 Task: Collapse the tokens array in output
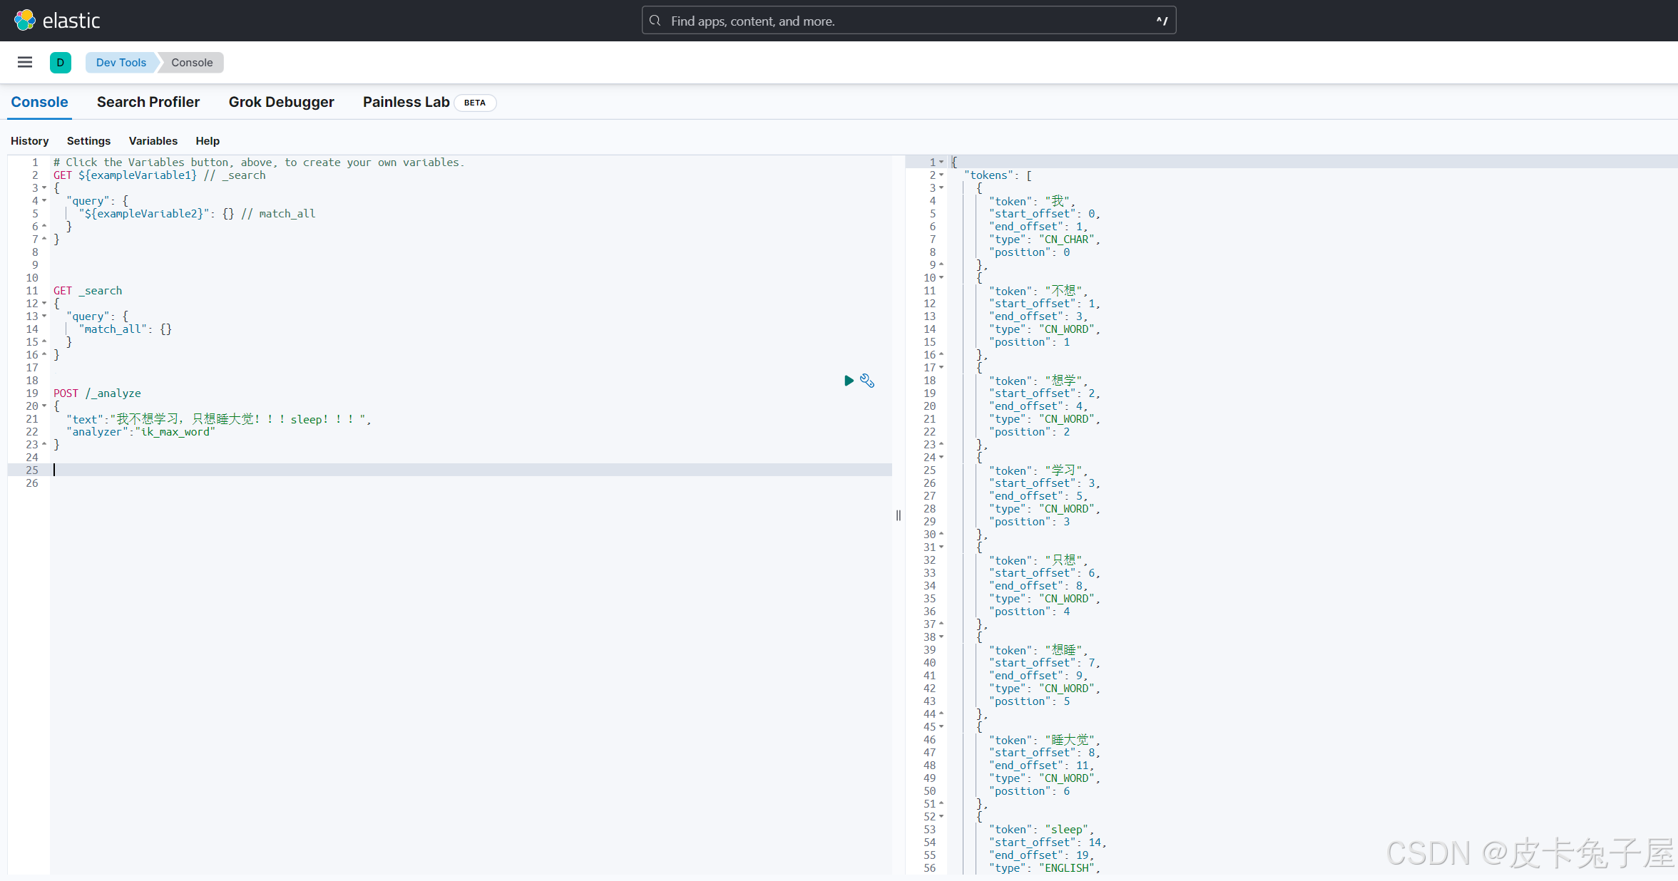tap(941, 175)
